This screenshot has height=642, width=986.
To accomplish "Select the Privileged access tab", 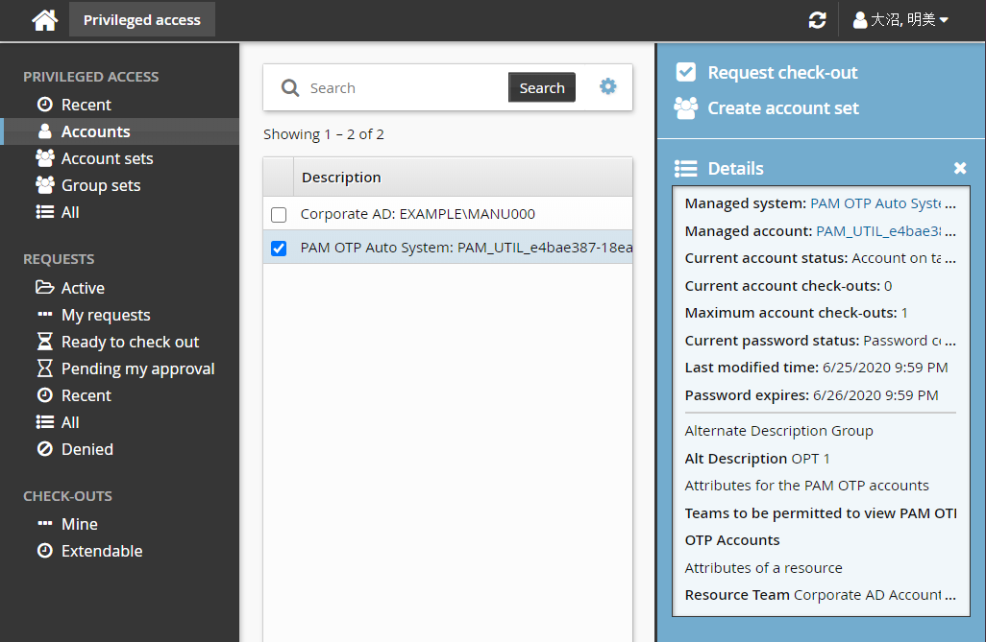I will [x=142, y=20].
